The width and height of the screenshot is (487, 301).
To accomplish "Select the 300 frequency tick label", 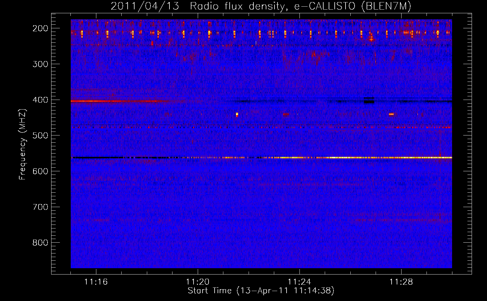I will 40,64.
